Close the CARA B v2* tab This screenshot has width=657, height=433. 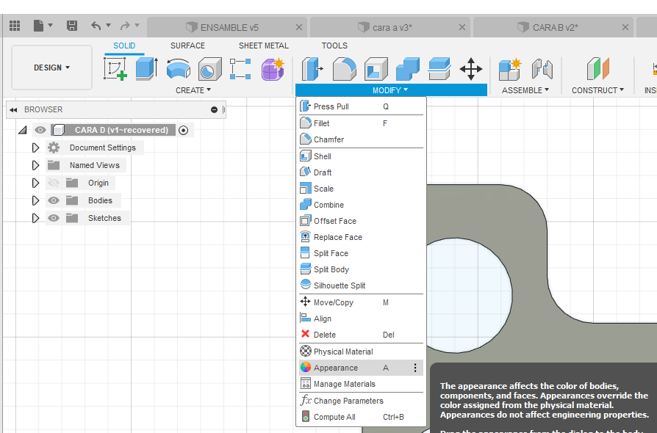(x=625, y=28)
